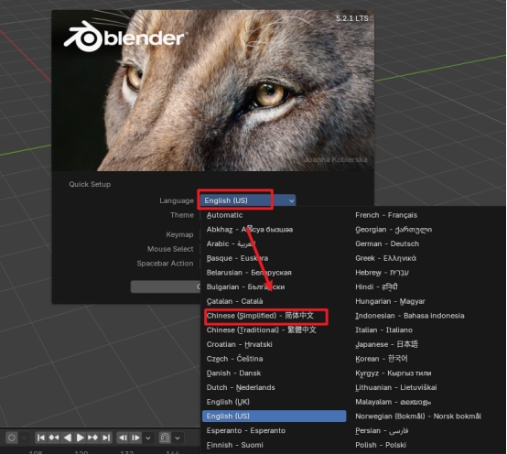Pick Greek language option
The width and height of the screenshot is (507, 454).
[x=427, y=258]
